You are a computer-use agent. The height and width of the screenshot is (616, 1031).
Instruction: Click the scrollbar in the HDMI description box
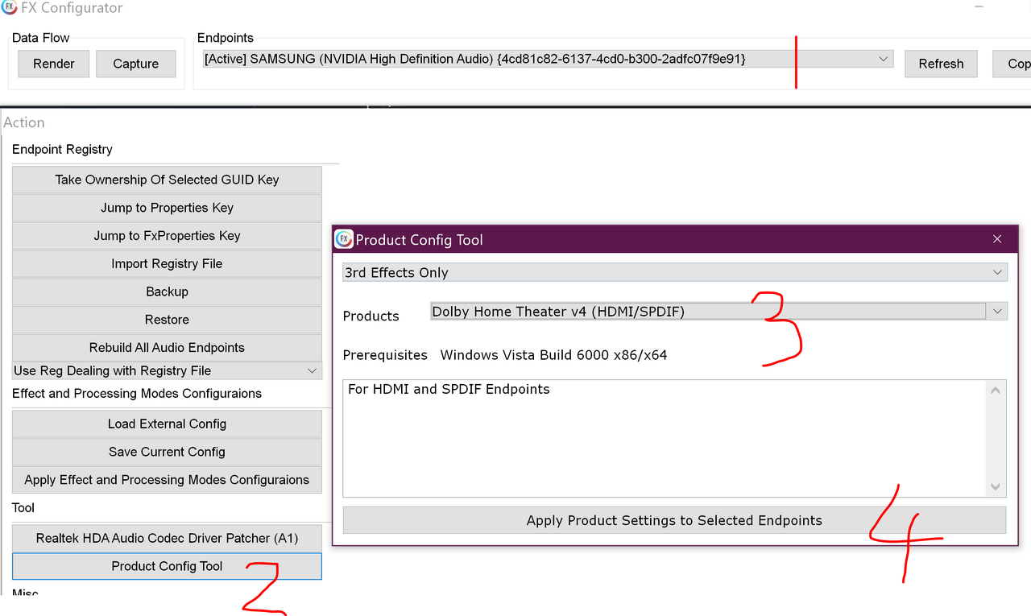[995, 439]
